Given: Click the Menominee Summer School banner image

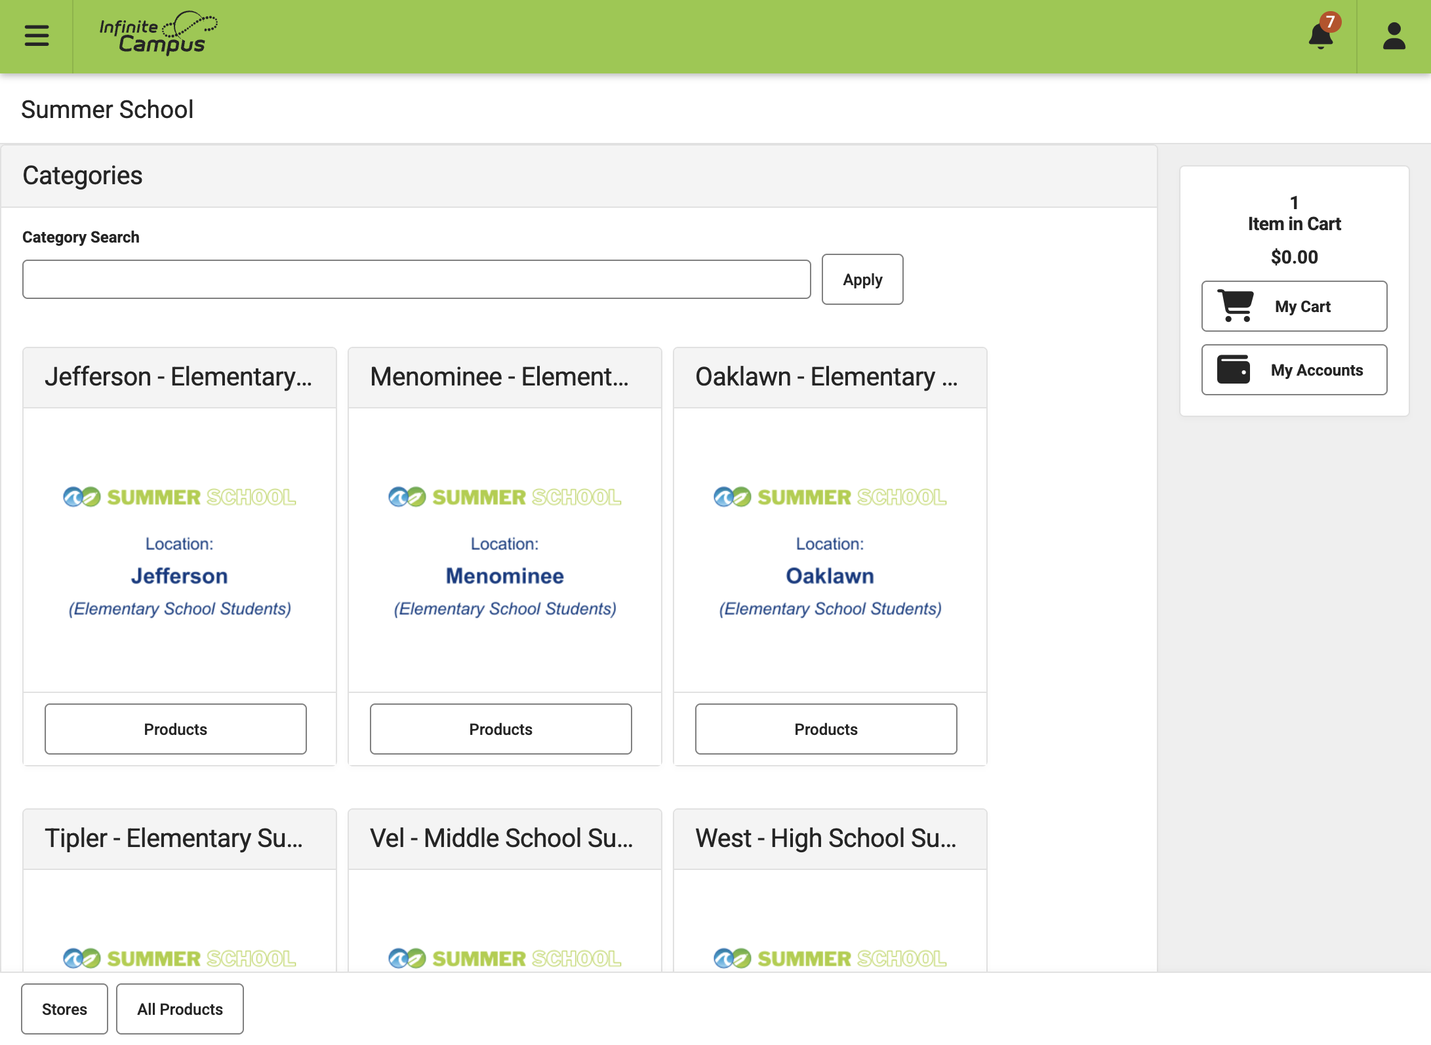Looking at the screenshot, I should click(505, 551).
